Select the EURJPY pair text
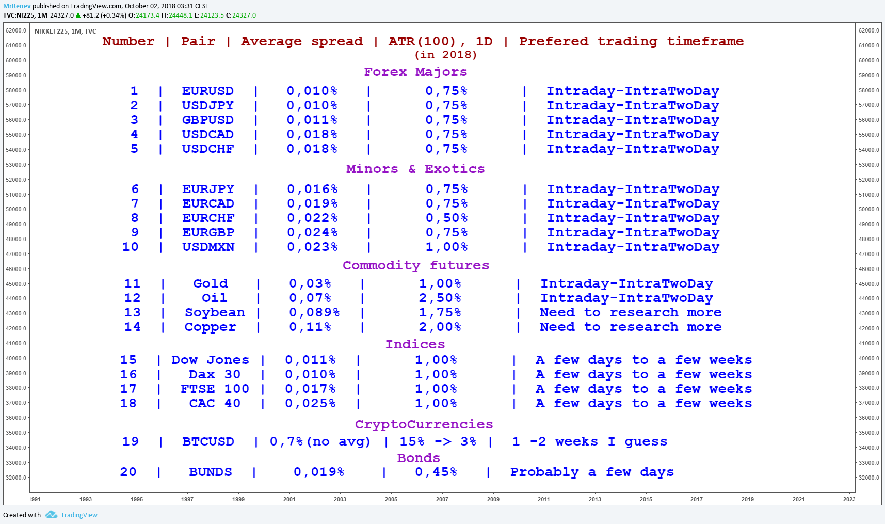The height and width of the screenshot is (524, 885). [208, 189]
